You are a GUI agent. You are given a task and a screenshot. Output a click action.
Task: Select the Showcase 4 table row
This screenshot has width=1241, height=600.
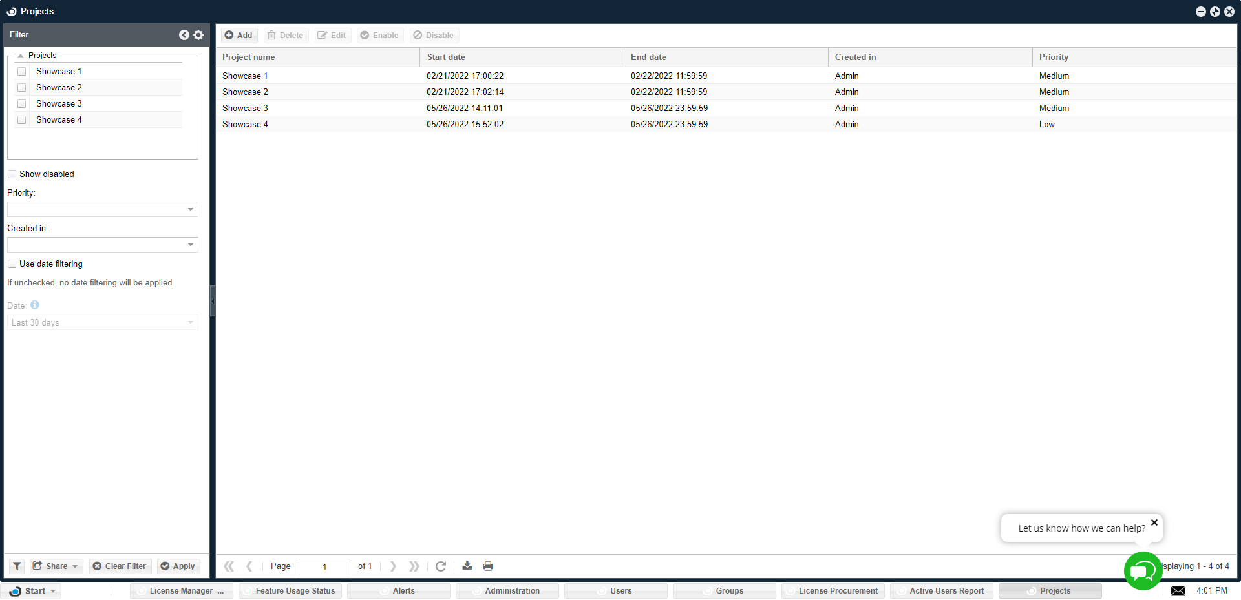[726, 125]
